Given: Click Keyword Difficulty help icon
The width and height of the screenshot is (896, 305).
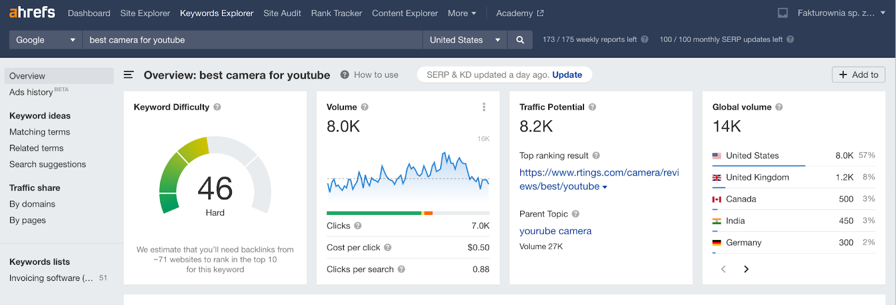Looking at the screenshot, I should (x=217, y=107).
